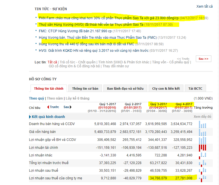Click growth chart for Tổng lợi nhuận trước thuế row
Image resolution: width=219 pixels, height=185 pixels.
(x=202, y=163)
